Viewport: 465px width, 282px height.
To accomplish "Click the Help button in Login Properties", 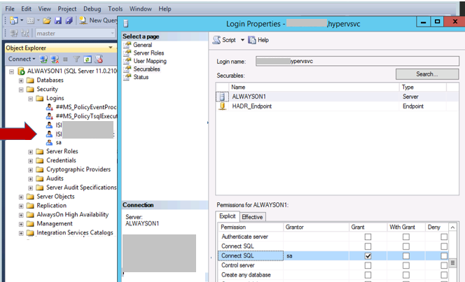I will [x=258, y=40].
